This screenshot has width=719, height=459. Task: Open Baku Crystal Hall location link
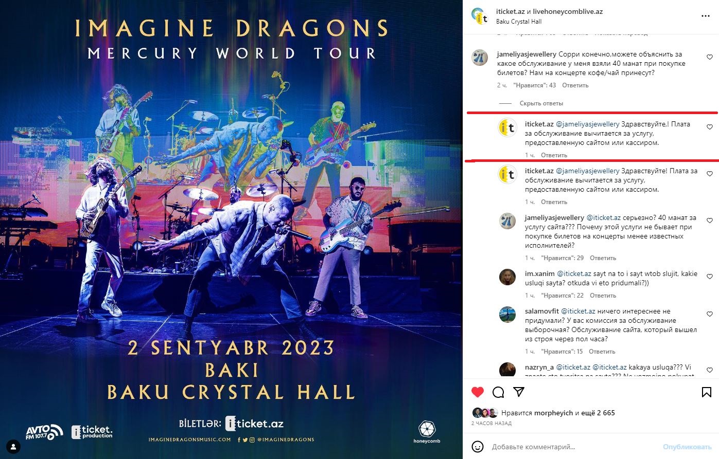point(519,22)
